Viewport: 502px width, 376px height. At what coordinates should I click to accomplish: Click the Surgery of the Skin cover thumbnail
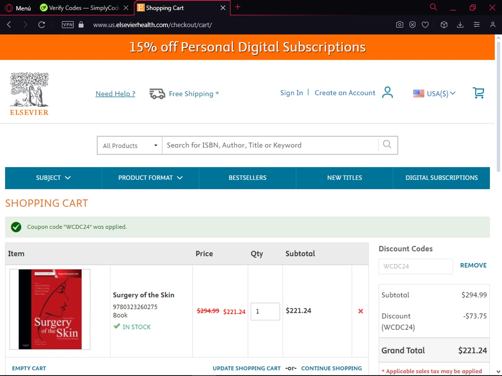click(50, 309)
